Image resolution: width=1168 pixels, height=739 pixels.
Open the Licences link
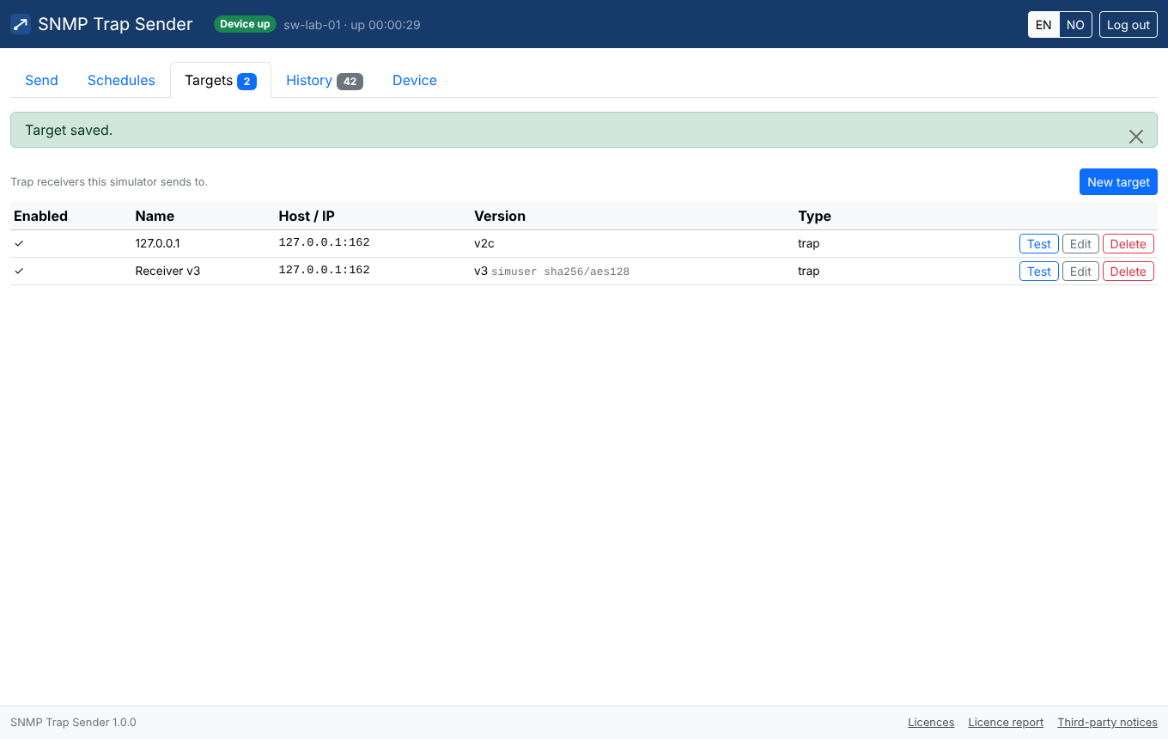click(931, 723)
